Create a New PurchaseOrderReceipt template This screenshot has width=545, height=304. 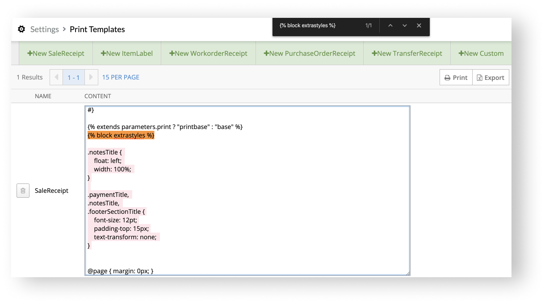pos(310,53)
